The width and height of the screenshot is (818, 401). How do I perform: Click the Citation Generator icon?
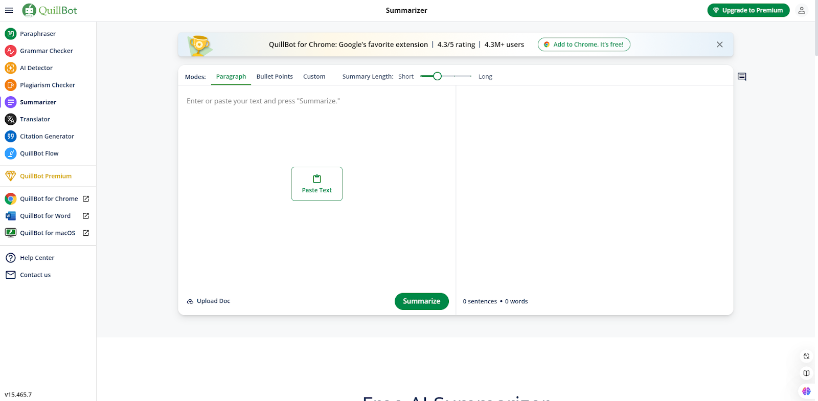(x=10, y=137)
